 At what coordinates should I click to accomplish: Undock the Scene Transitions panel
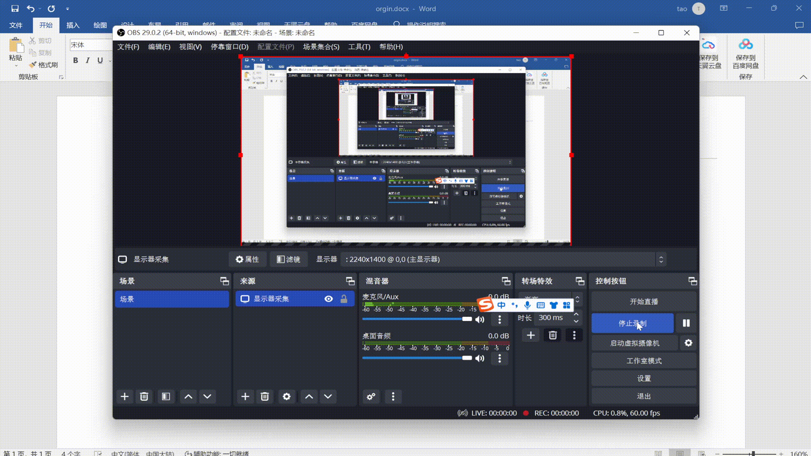580,281
